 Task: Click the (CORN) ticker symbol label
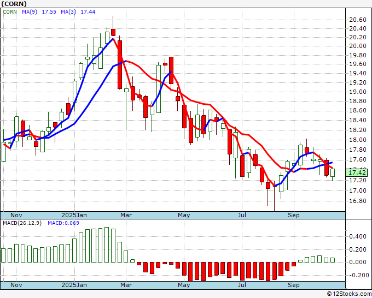click(x=13, y=4)
